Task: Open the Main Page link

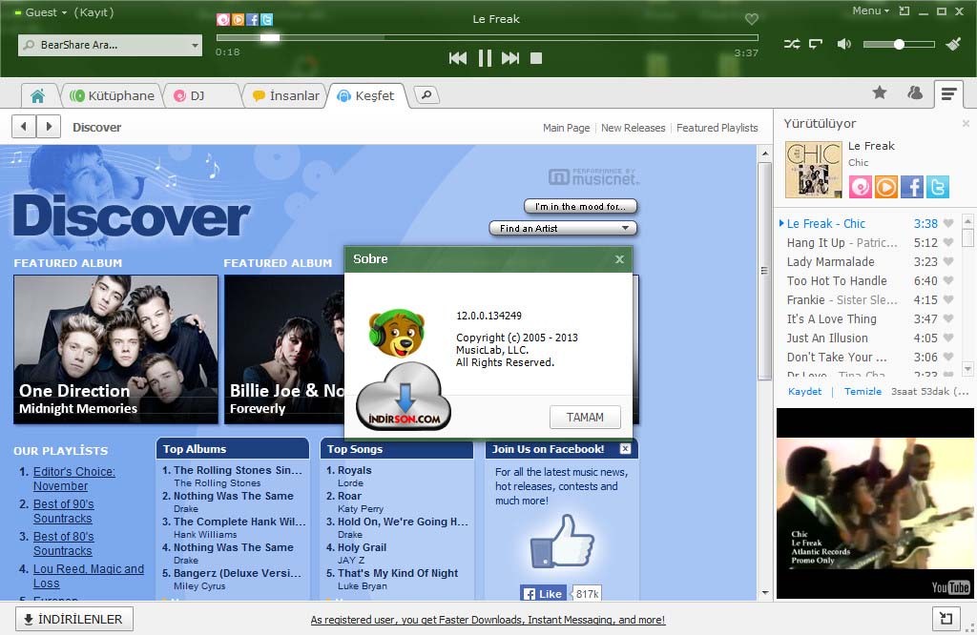Action: [566, 128]
